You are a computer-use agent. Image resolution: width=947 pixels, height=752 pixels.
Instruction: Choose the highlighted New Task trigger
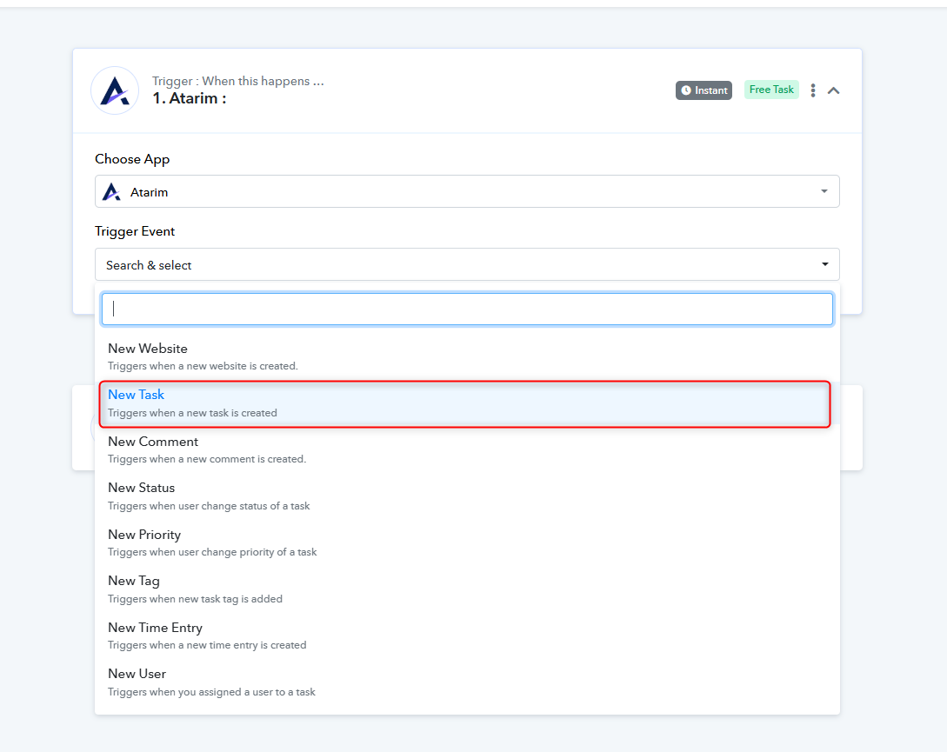[137, 396]
